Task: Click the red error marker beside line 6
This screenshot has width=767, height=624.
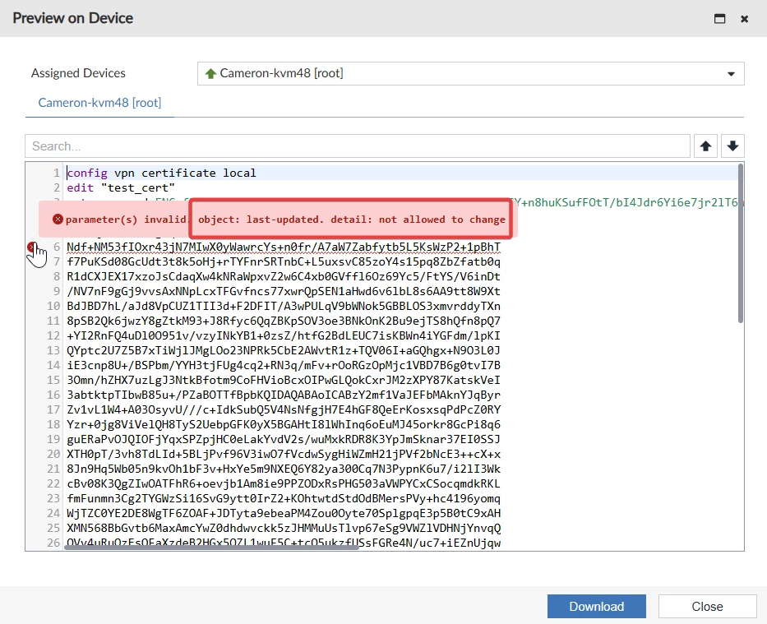Action: [x=31, y=247]
